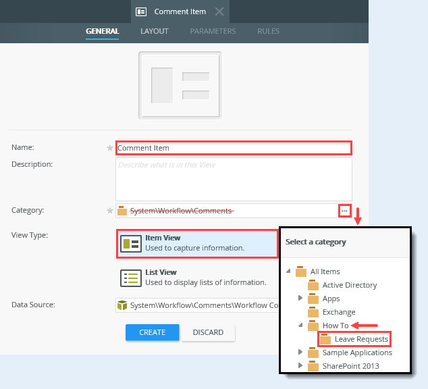Select the Active Directory category
Image resolution: width=428 pixels, height=389 pixels.
(x=350, y=285)
